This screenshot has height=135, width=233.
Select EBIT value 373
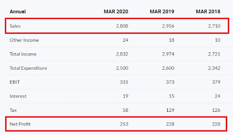tap(170, 82)
